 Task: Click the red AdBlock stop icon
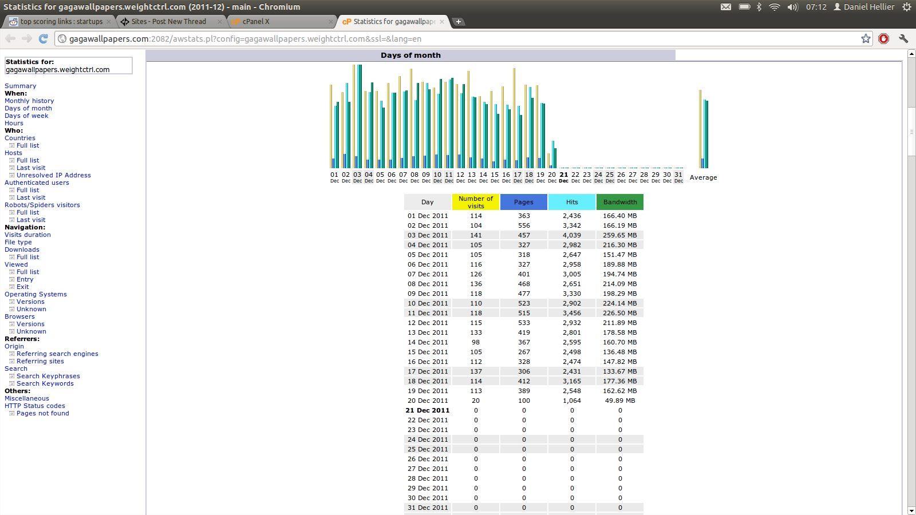point(884,38)
